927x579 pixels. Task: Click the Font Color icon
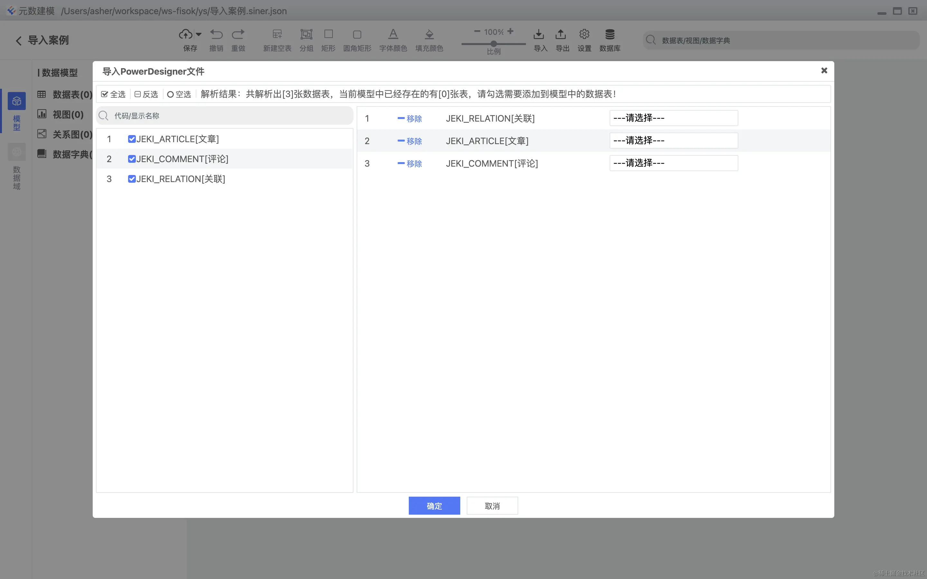point(393,34)
